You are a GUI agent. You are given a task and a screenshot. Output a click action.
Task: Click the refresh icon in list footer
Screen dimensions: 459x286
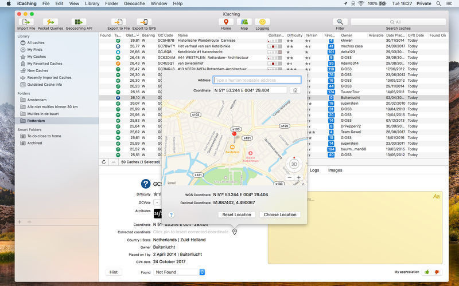point(104,162)
